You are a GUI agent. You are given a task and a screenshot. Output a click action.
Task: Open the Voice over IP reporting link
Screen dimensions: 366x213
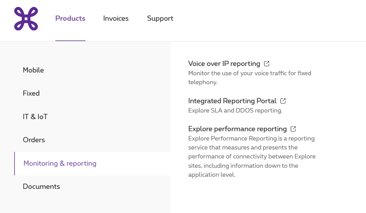pos(224,64)
